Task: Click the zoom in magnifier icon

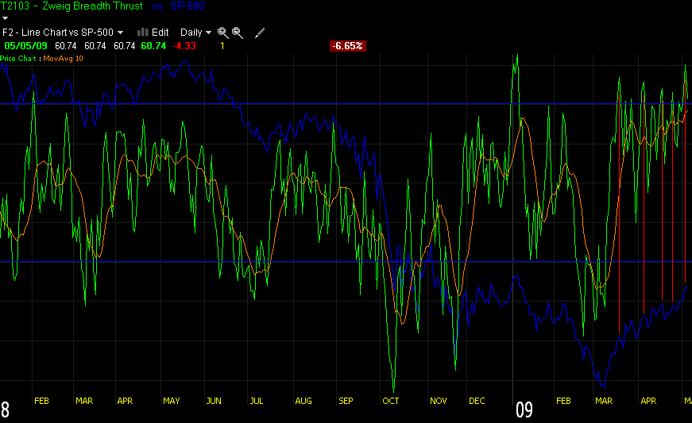Action: tap(223, 33)
